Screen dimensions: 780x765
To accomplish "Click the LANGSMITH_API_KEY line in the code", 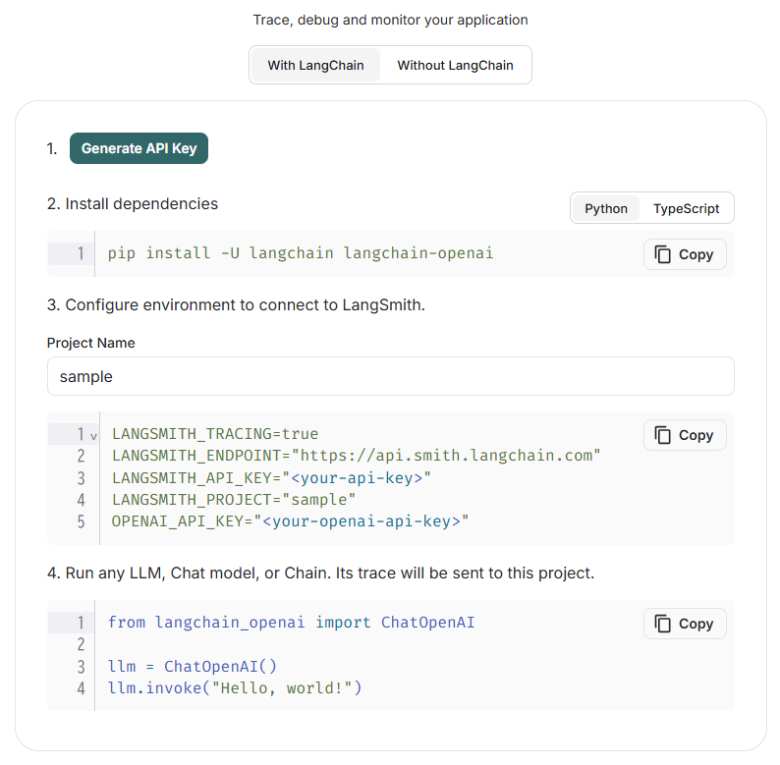I will click(271, 478).
